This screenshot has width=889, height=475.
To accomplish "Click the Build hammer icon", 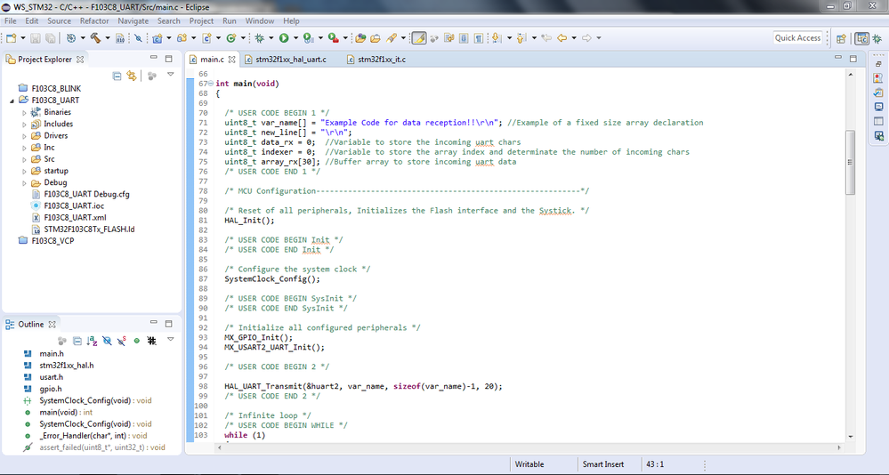I will click(x=95, y=38).
